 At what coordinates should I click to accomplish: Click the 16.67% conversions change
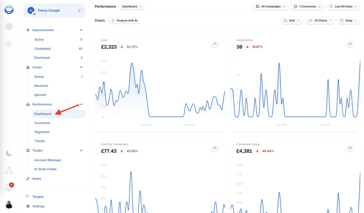tap(258, 47)
